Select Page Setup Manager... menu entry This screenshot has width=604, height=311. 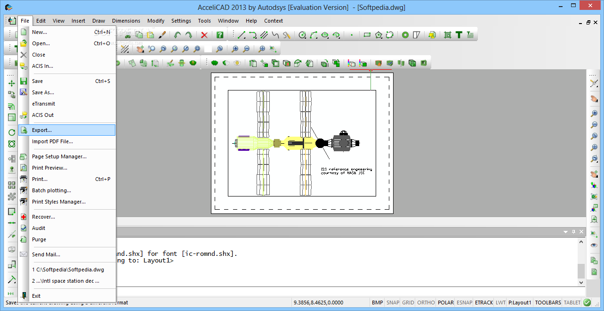[67, 156]
